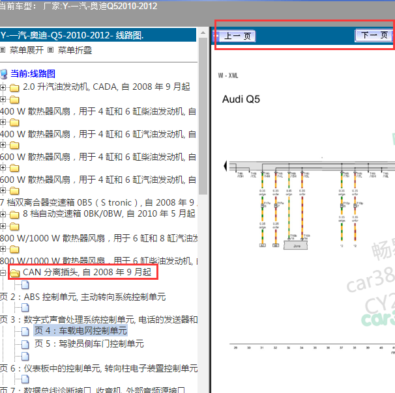The image size is (395, 393).
Task: Select 400 W 散热器风扇 汽油发动机 entry
Action: (x=98, y=134)
